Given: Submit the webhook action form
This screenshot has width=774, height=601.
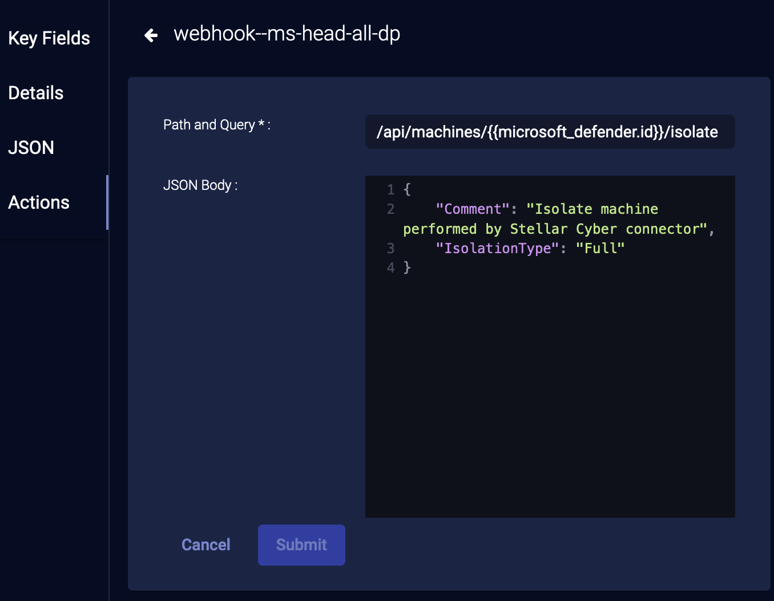Looking at the screenshot, I should [301, 545].
